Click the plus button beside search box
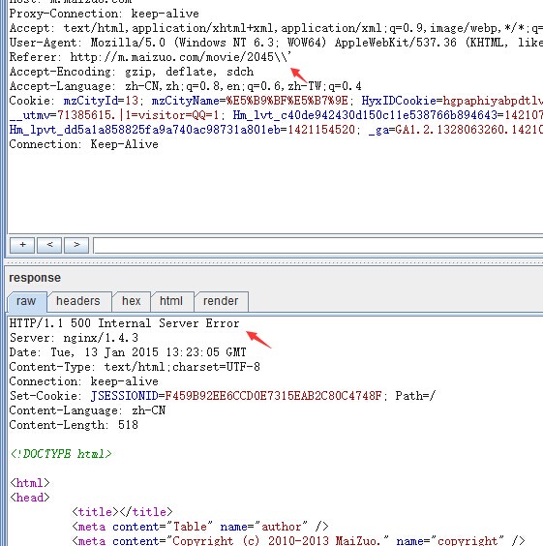This screenshot has height=546, width=543. pyautogui.click(x=22, y=245)
